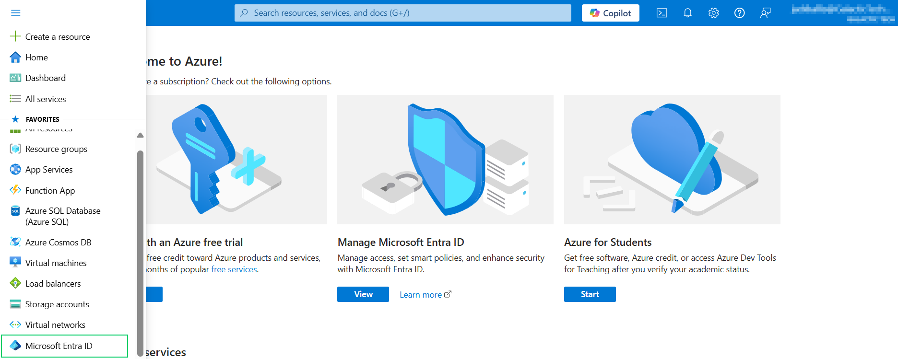Viewport: 898px width, 359px height.
Task: Click the sidebar scroll up arrow
Action: 140,136
